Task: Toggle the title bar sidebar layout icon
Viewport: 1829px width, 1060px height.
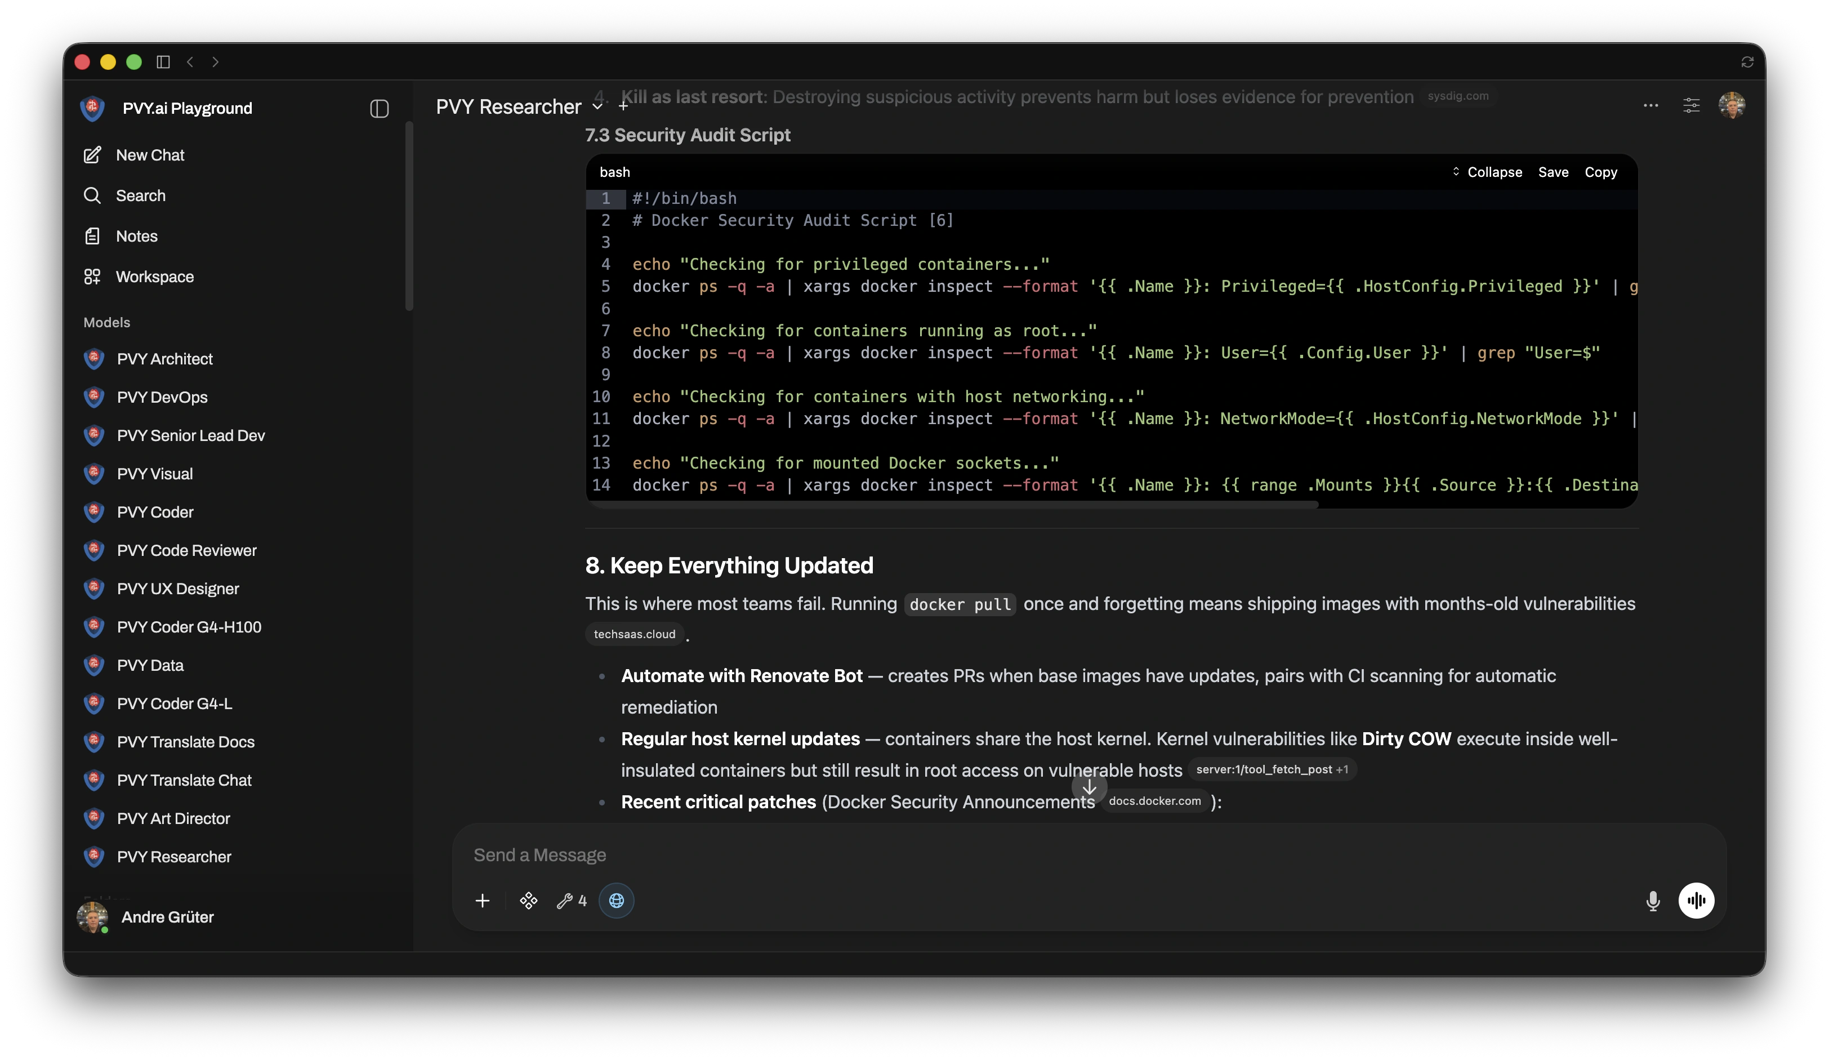Action: coord(163,62)
